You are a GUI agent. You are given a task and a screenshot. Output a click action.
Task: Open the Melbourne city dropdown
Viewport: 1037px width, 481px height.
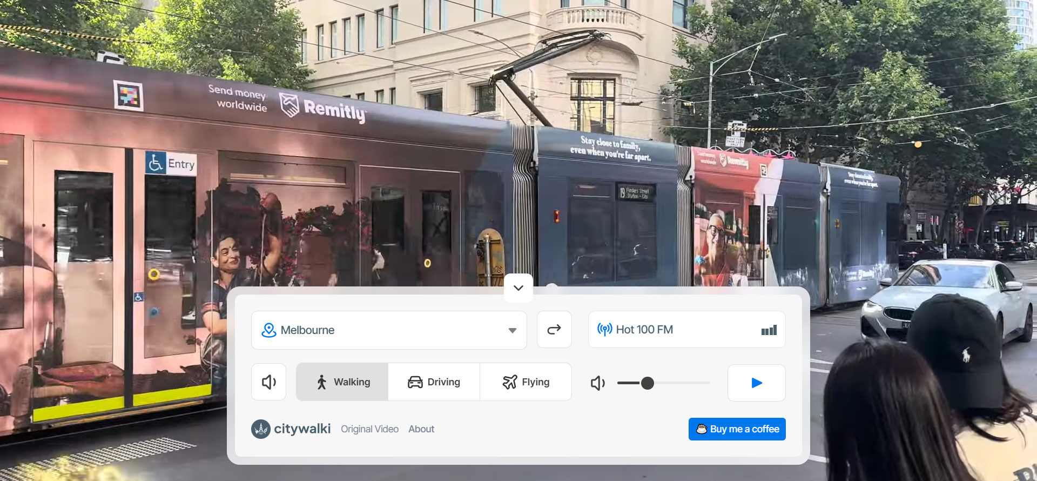pos(389,330)
